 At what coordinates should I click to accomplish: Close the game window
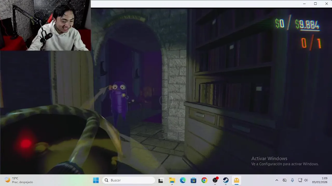point(327,4)
